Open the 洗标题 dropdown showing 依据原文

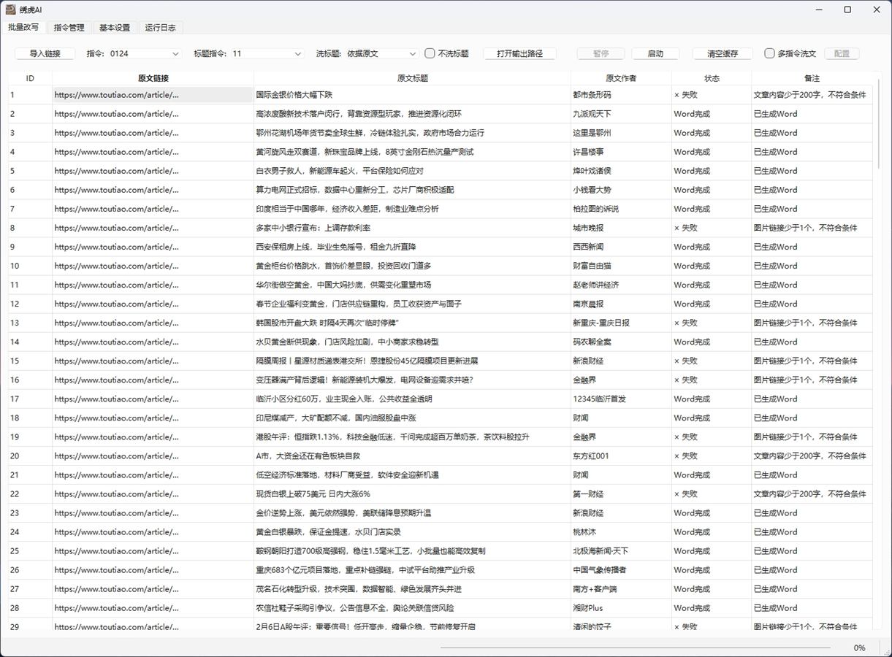[381, 53]
